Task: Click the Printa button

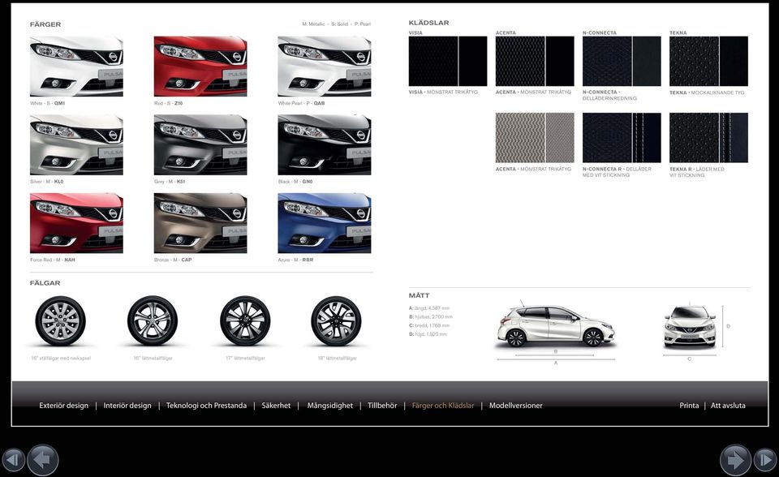Action: [x=689, y=406]
